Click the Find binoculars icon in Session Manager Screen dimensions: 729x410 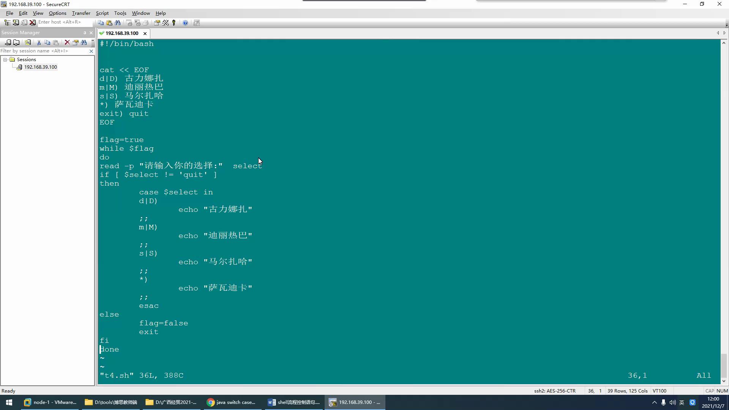[84, 43]
